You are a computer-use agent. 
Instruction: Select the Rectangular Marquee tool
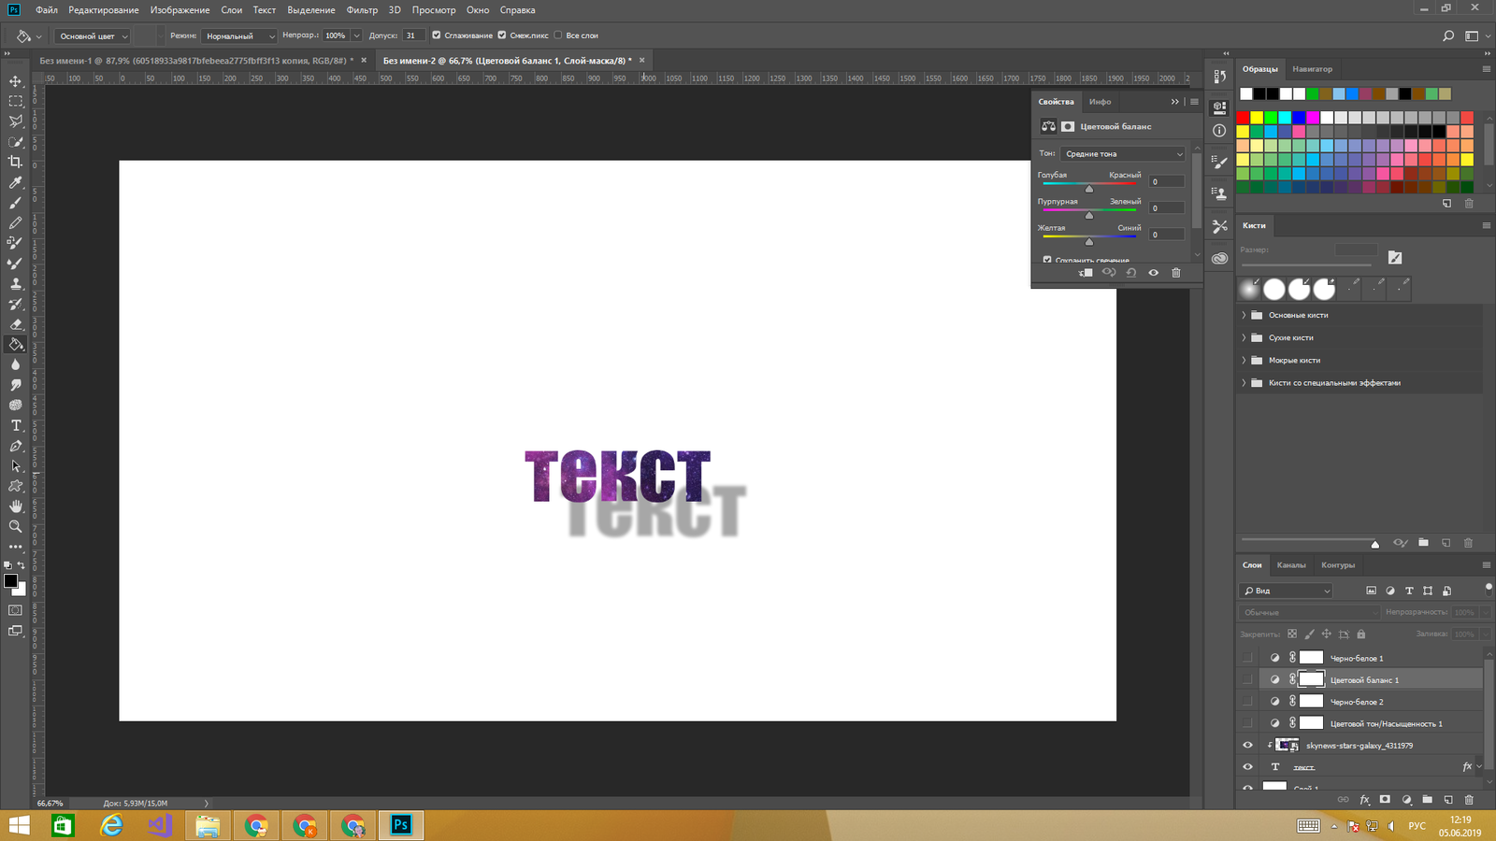pyautogui.click(x=15, y=101)
